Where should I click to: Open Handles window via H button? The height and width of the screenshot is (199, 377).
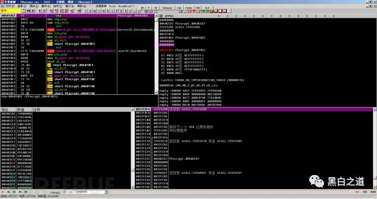(x=108, y=11)
